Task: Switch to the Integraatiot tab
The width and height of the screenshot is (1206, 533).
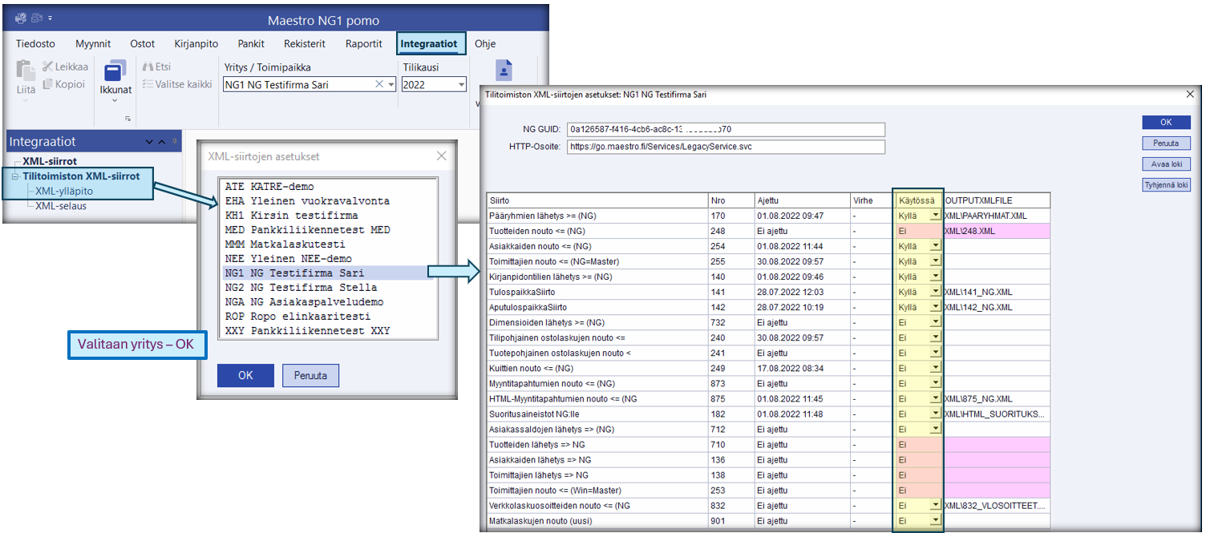Action: pyautogui.click(x=429, y=44)
